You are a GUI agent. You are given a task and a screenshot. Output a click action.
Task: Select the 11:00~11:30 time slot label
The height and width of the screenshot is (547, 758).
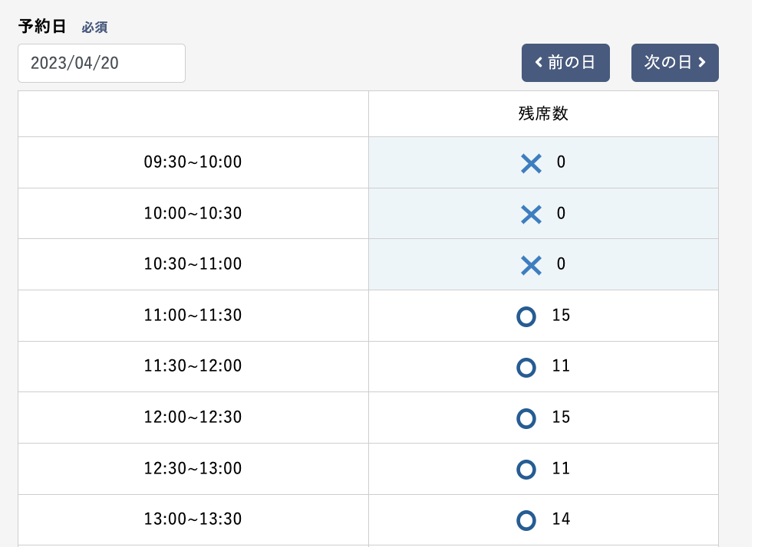click(193, 315)
